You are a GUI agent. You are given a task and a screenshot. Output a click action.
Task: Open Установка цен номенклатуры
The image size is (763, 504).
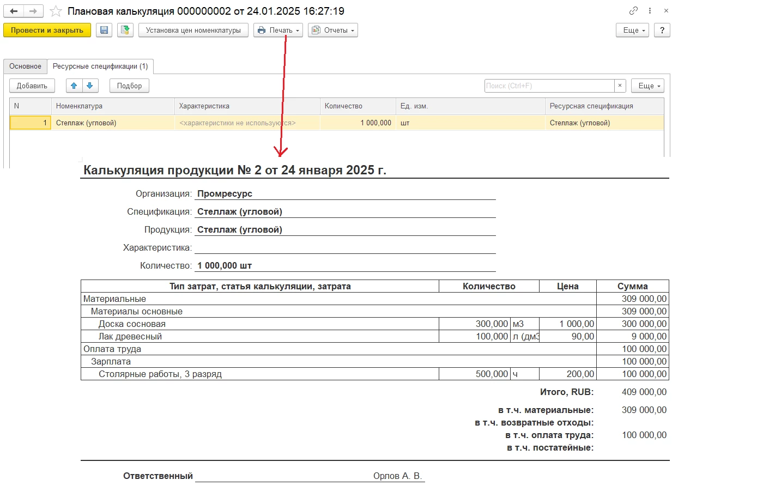193,31
